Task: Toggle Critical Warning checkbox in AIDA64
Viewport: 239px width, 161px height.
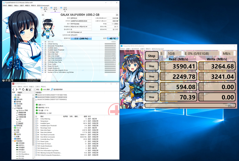Action: coord(36,119)
